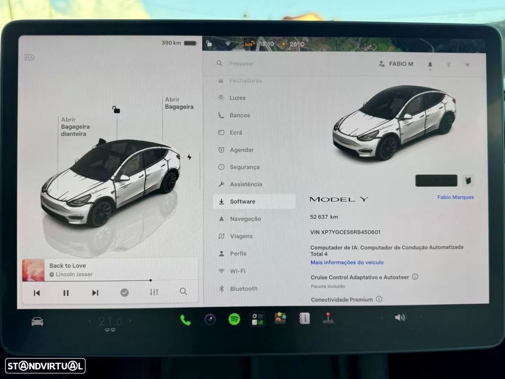This screenshot has height=379, width=505.
Task: Open the phone app in the dock
Action: [185, 320]
